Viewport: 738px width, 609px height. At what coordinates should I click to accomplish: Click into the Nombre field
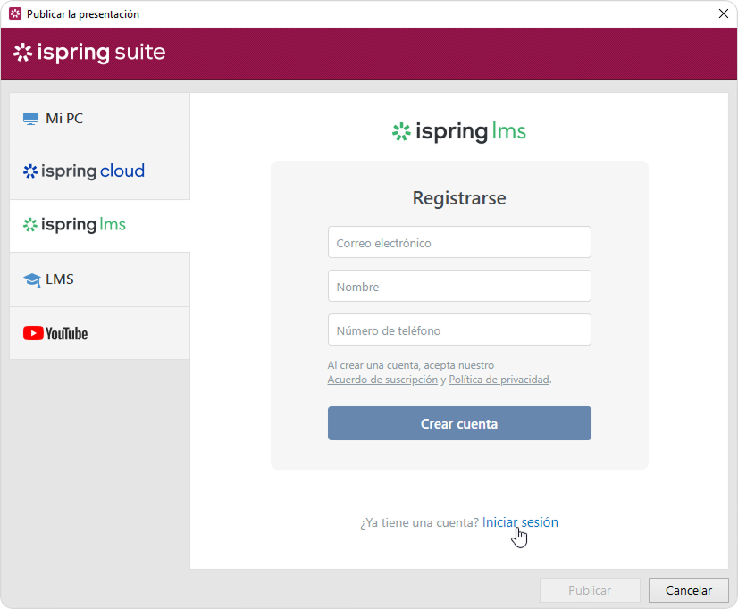click(x=459, y=286)
